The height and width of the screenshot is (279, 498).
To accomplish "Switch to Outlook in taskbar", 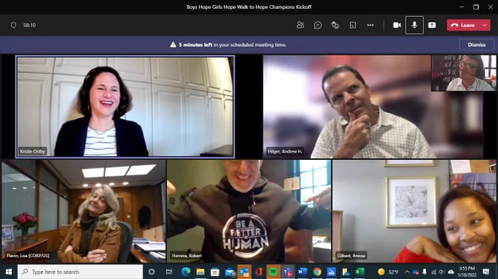I will 244,272.
